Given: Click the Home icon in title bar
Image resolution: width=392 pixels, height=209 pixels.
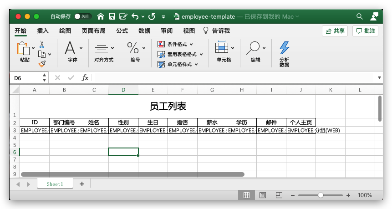Looking at the screenshot, I should 101,16.
